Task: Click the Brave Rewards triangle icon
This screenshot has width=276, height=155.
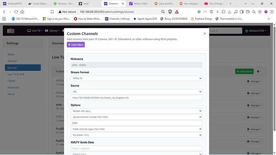Action: coord(177,12)
